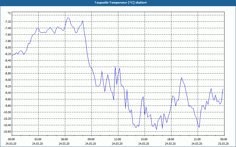This screenshot has height=147, width=236.
Task: Pick the "-8,20" y-axis label
Action: [8, 54]
